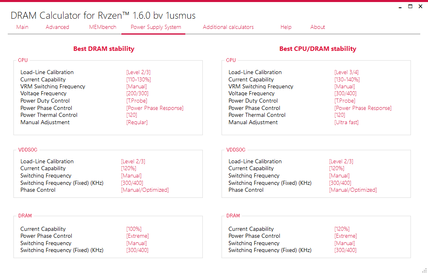This screenshot has width=428, height=274.
Task: Click DRAM group header under Best CPU/DRAM stability
Action: coord(233,216)
